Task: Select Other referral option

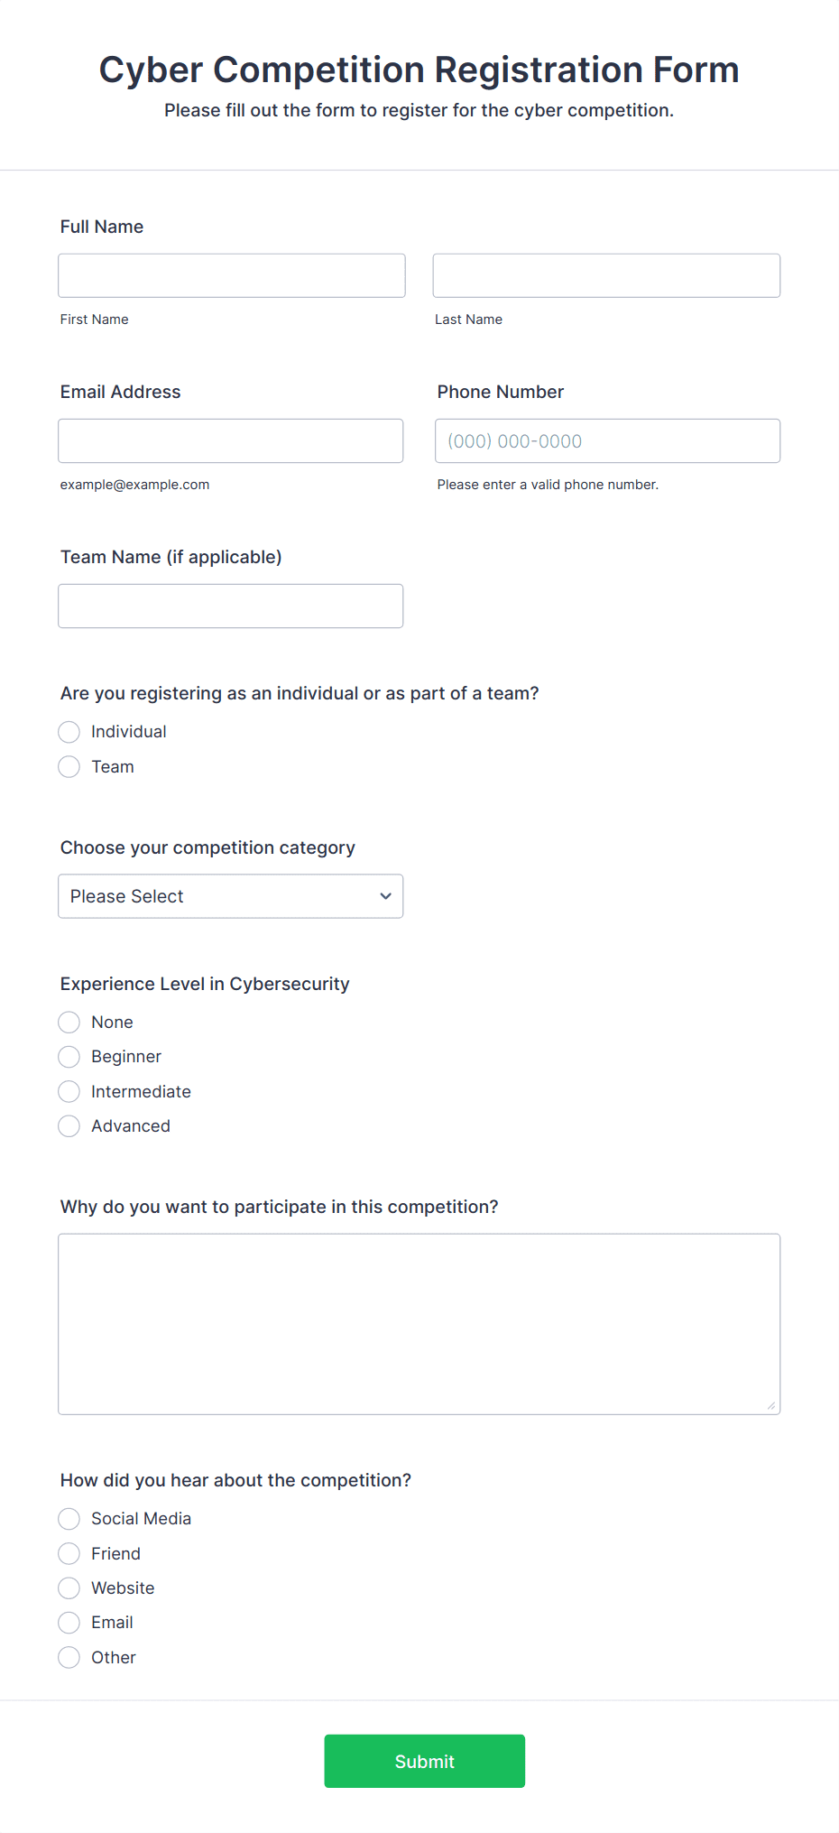Action: 69,1657
